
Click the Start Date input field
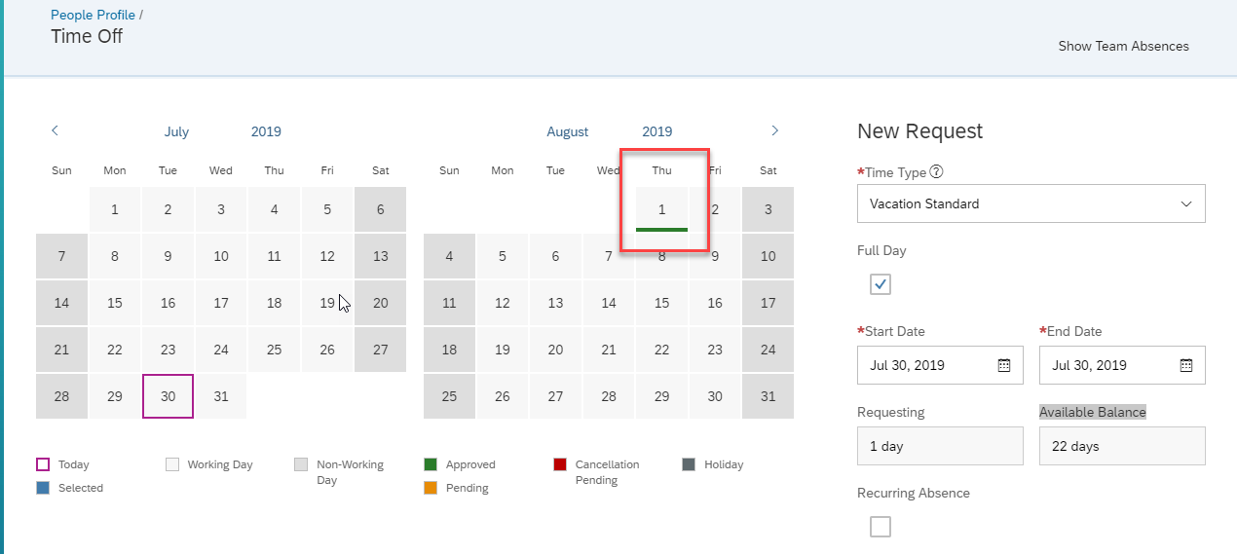(x=940, y=365)
